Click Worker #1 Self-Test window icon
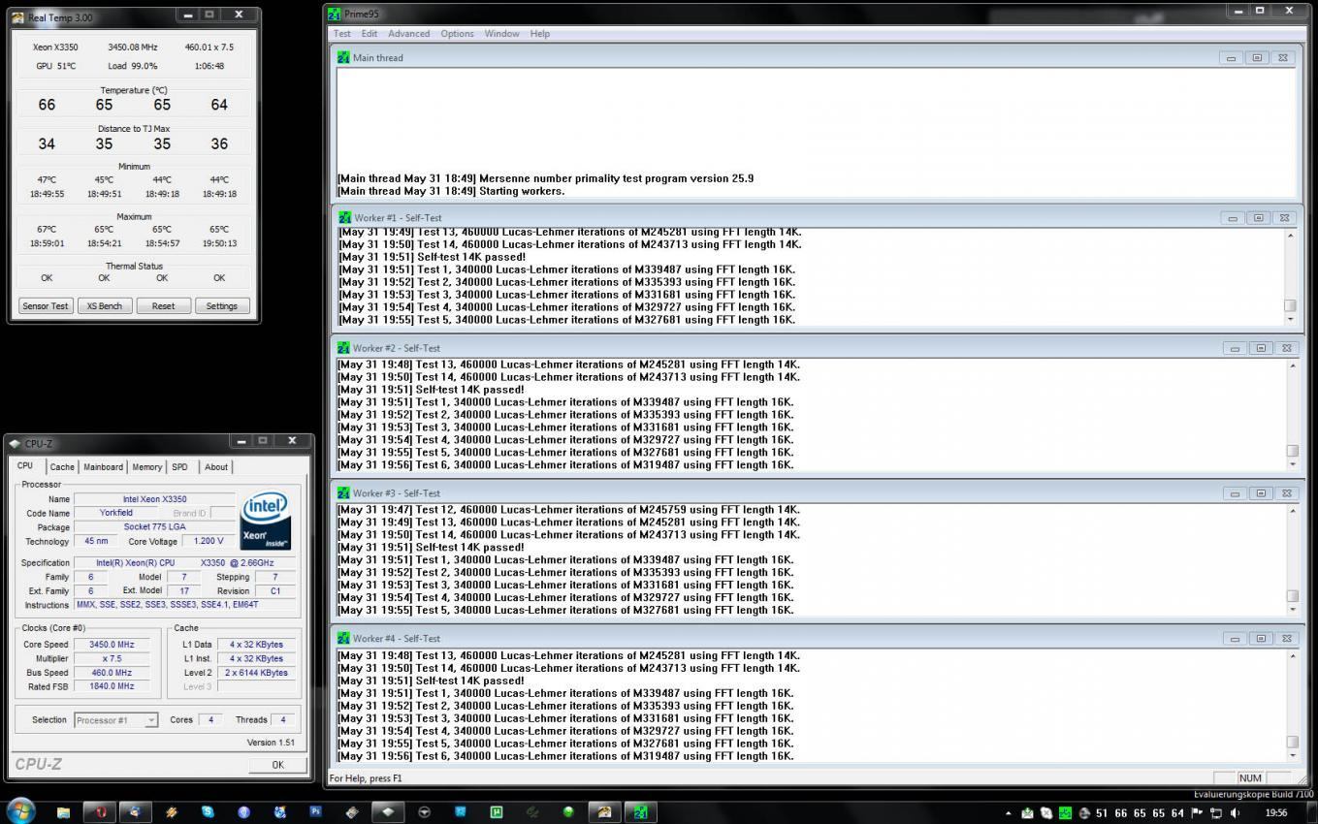 point(343,217)
